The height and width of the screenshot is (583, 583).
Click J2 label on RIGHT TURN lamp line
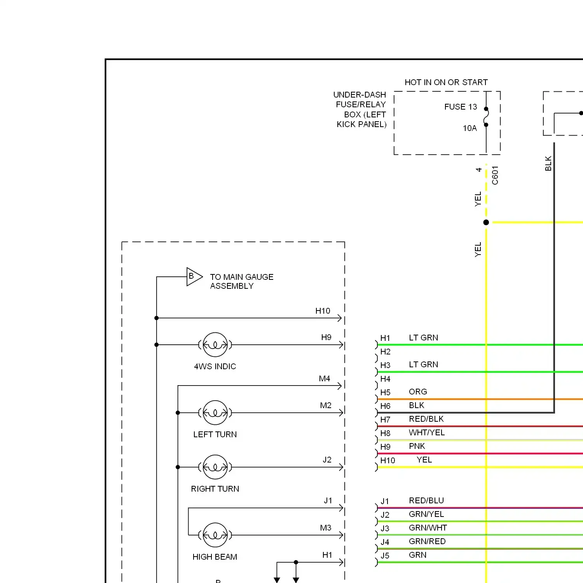327,460
